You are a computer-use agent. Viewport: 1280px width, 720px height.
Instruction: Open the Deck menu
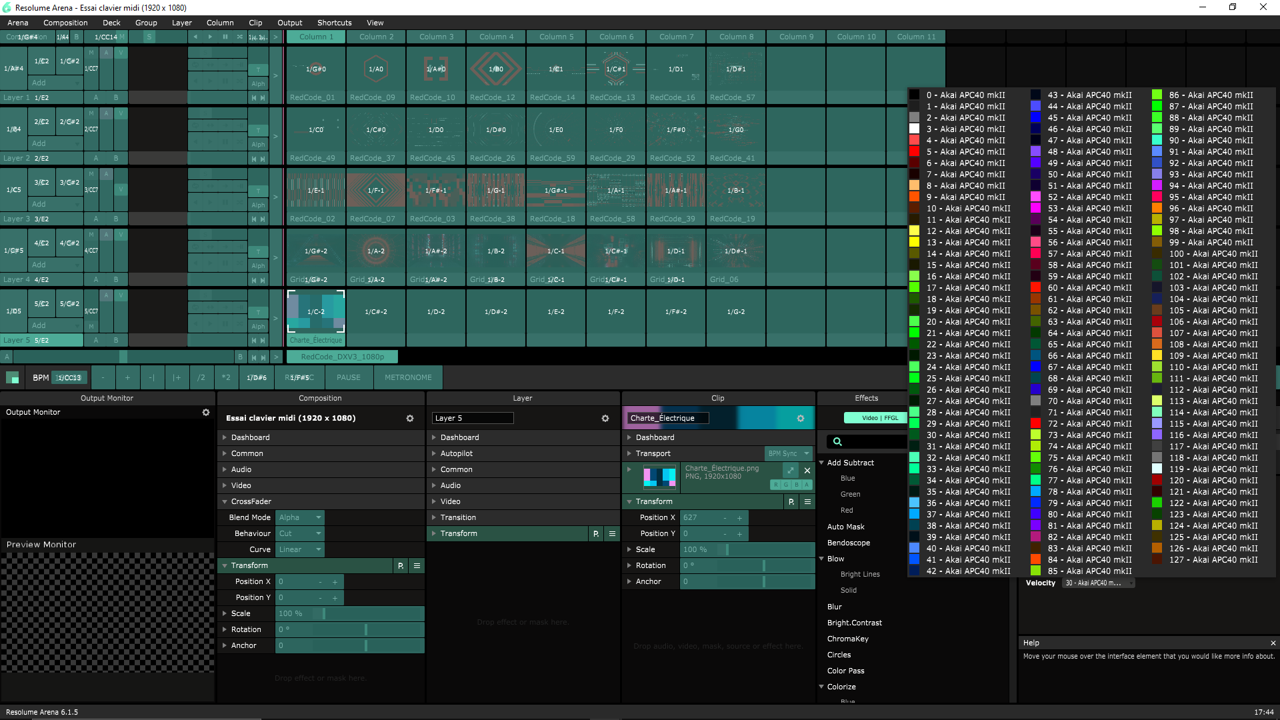[x=111, y=23]
